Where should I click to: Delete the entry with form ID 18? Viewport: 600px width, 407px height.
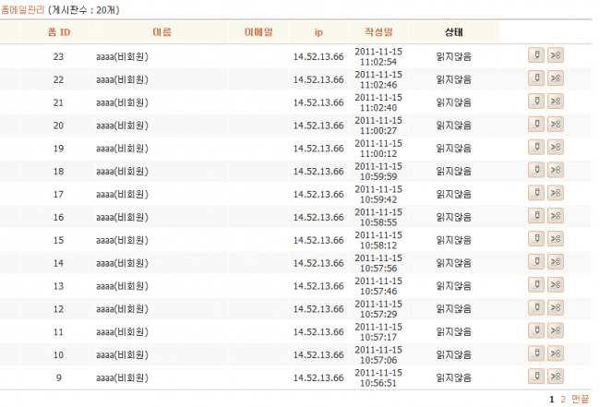click(555, 170)
